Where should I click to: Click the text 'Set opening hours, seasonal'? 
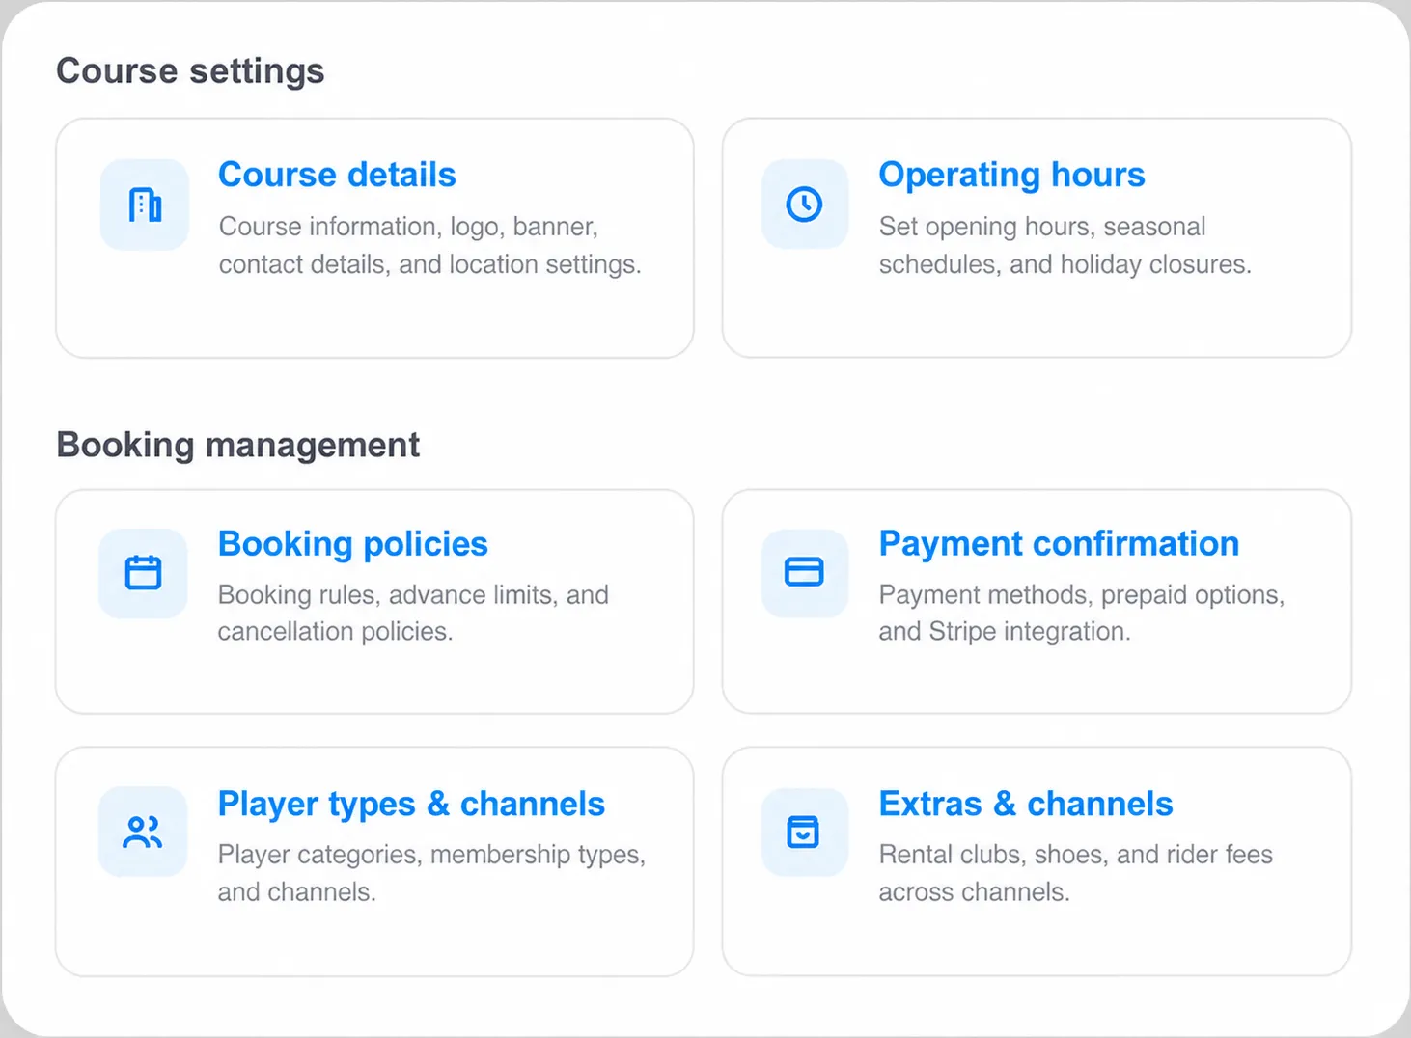click(1042, 227)
